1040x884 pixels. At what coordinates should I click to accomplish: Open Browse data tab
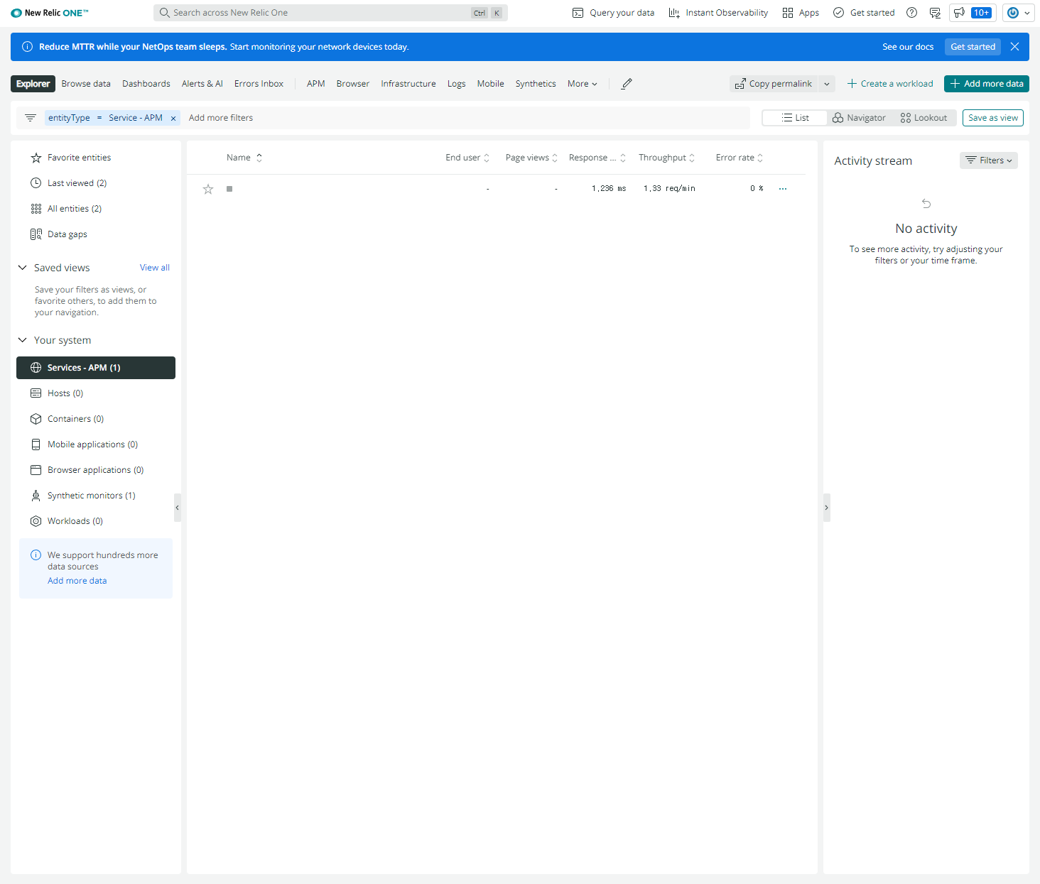[86, 84]
